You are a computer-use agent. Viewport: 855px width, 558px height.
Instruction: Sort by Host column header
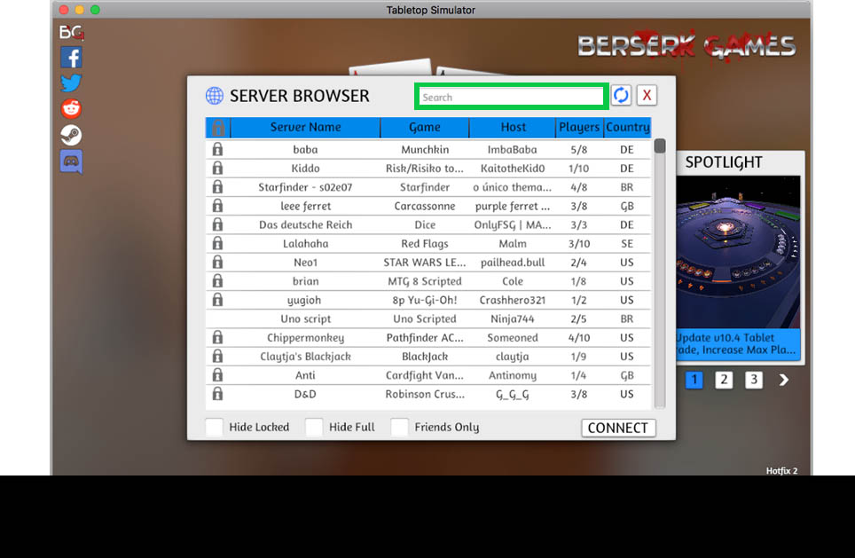[x=514, y=128]
